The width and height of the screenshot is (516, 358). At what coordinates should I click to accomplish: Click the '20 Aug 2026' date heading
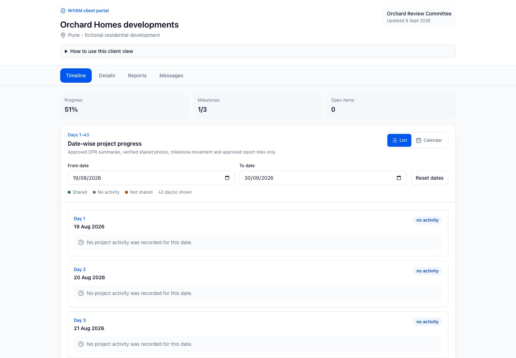point(89,277)
